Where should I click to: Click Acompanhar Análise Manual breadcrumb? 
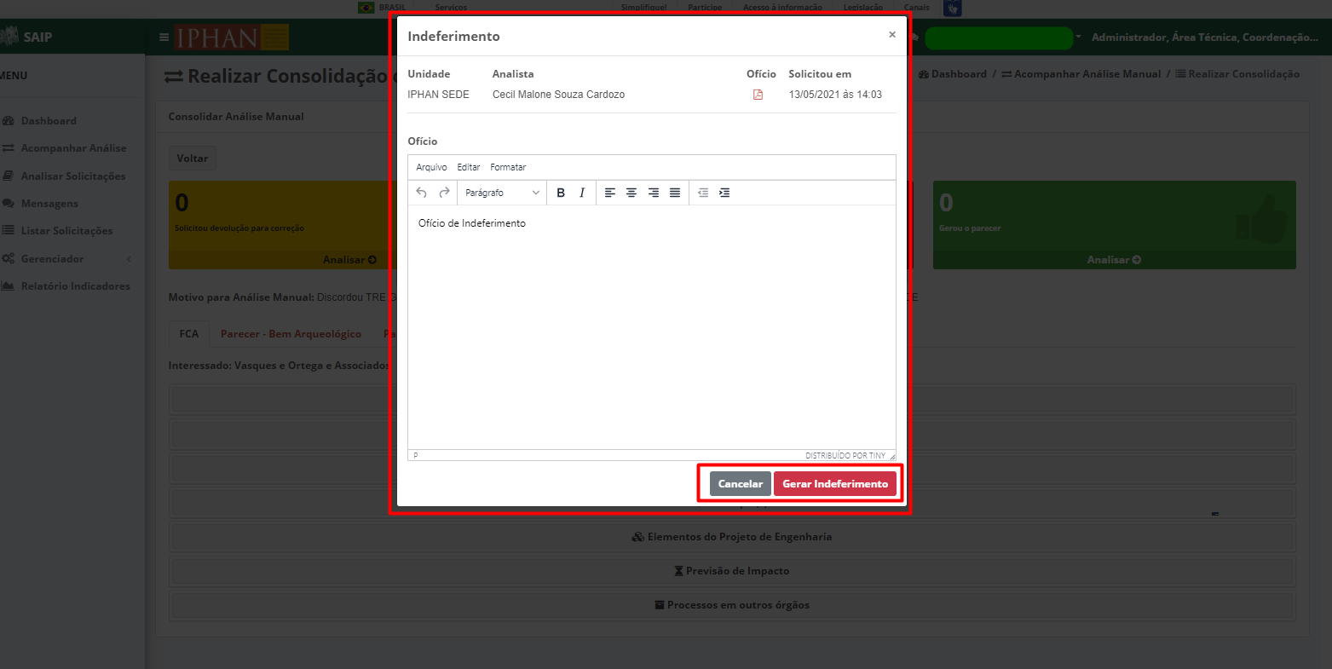[x=1081, y=74]
